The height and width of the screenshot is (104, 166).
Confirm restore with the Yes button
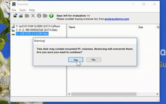click(76, 60)
